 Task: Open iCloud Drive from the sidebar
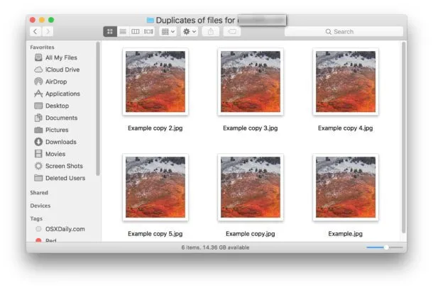click(x=62, y=69)
